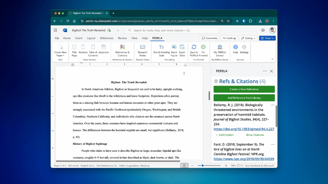
Task: Open the Bellamy DOI link
Action: coord(244,129)
